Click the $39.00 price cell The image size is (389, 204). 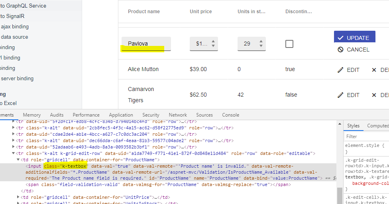tap(198, 69)
